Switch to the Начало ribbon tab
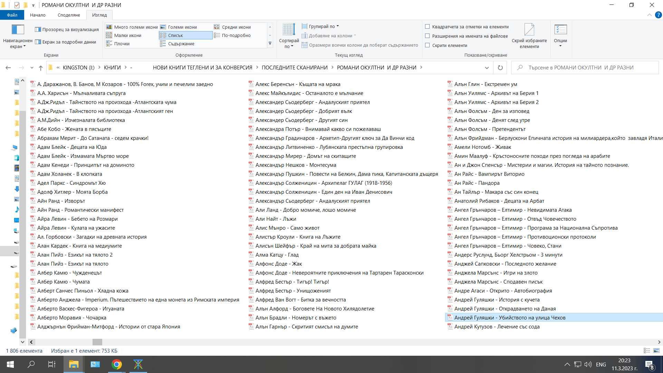The image size is (663, 373). click(38, 15)
